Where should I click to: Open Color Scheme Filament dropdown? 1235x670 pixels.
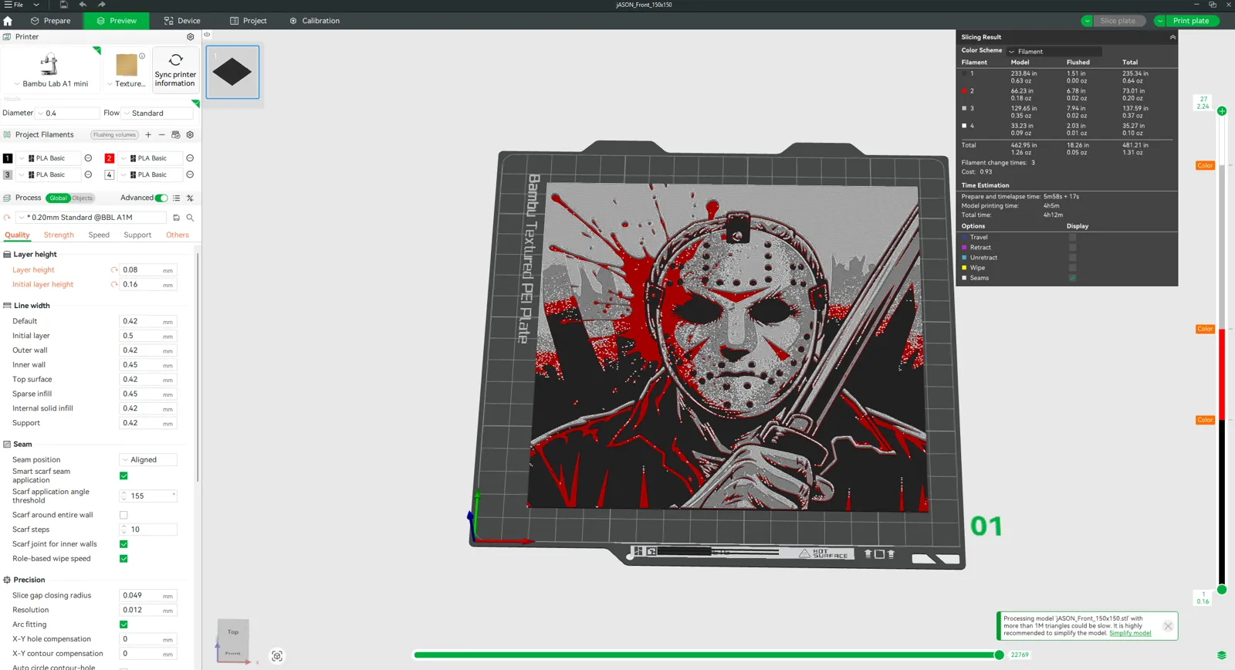[x=1054, y=52]
